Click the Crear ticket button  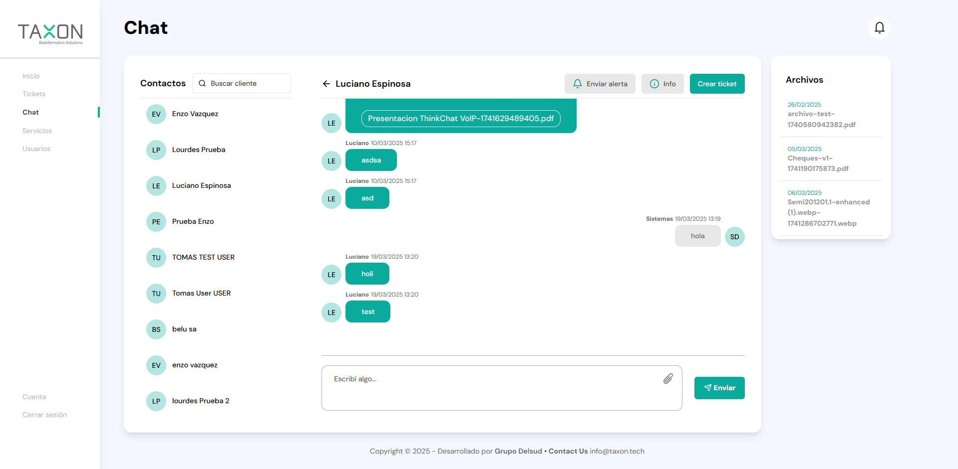pos(717,84)
